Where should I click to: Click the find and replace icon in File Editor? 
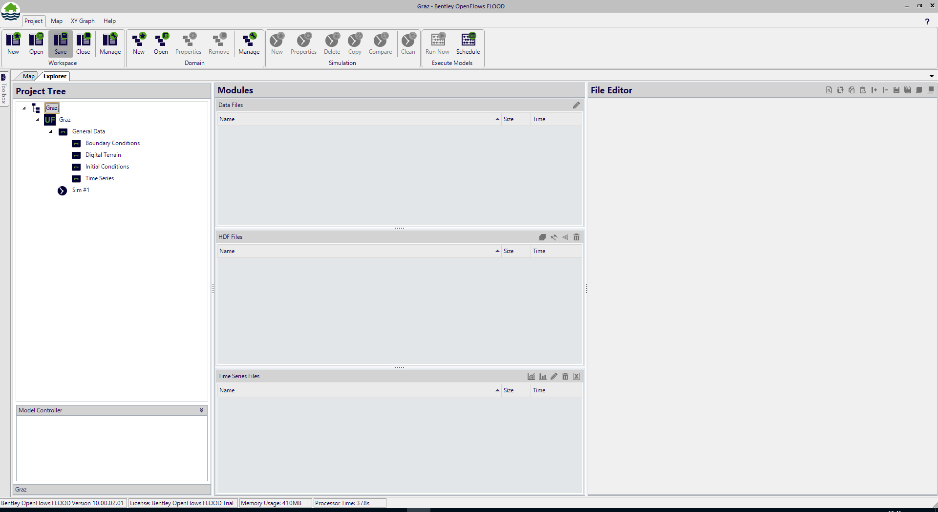(x=840, y=90)
